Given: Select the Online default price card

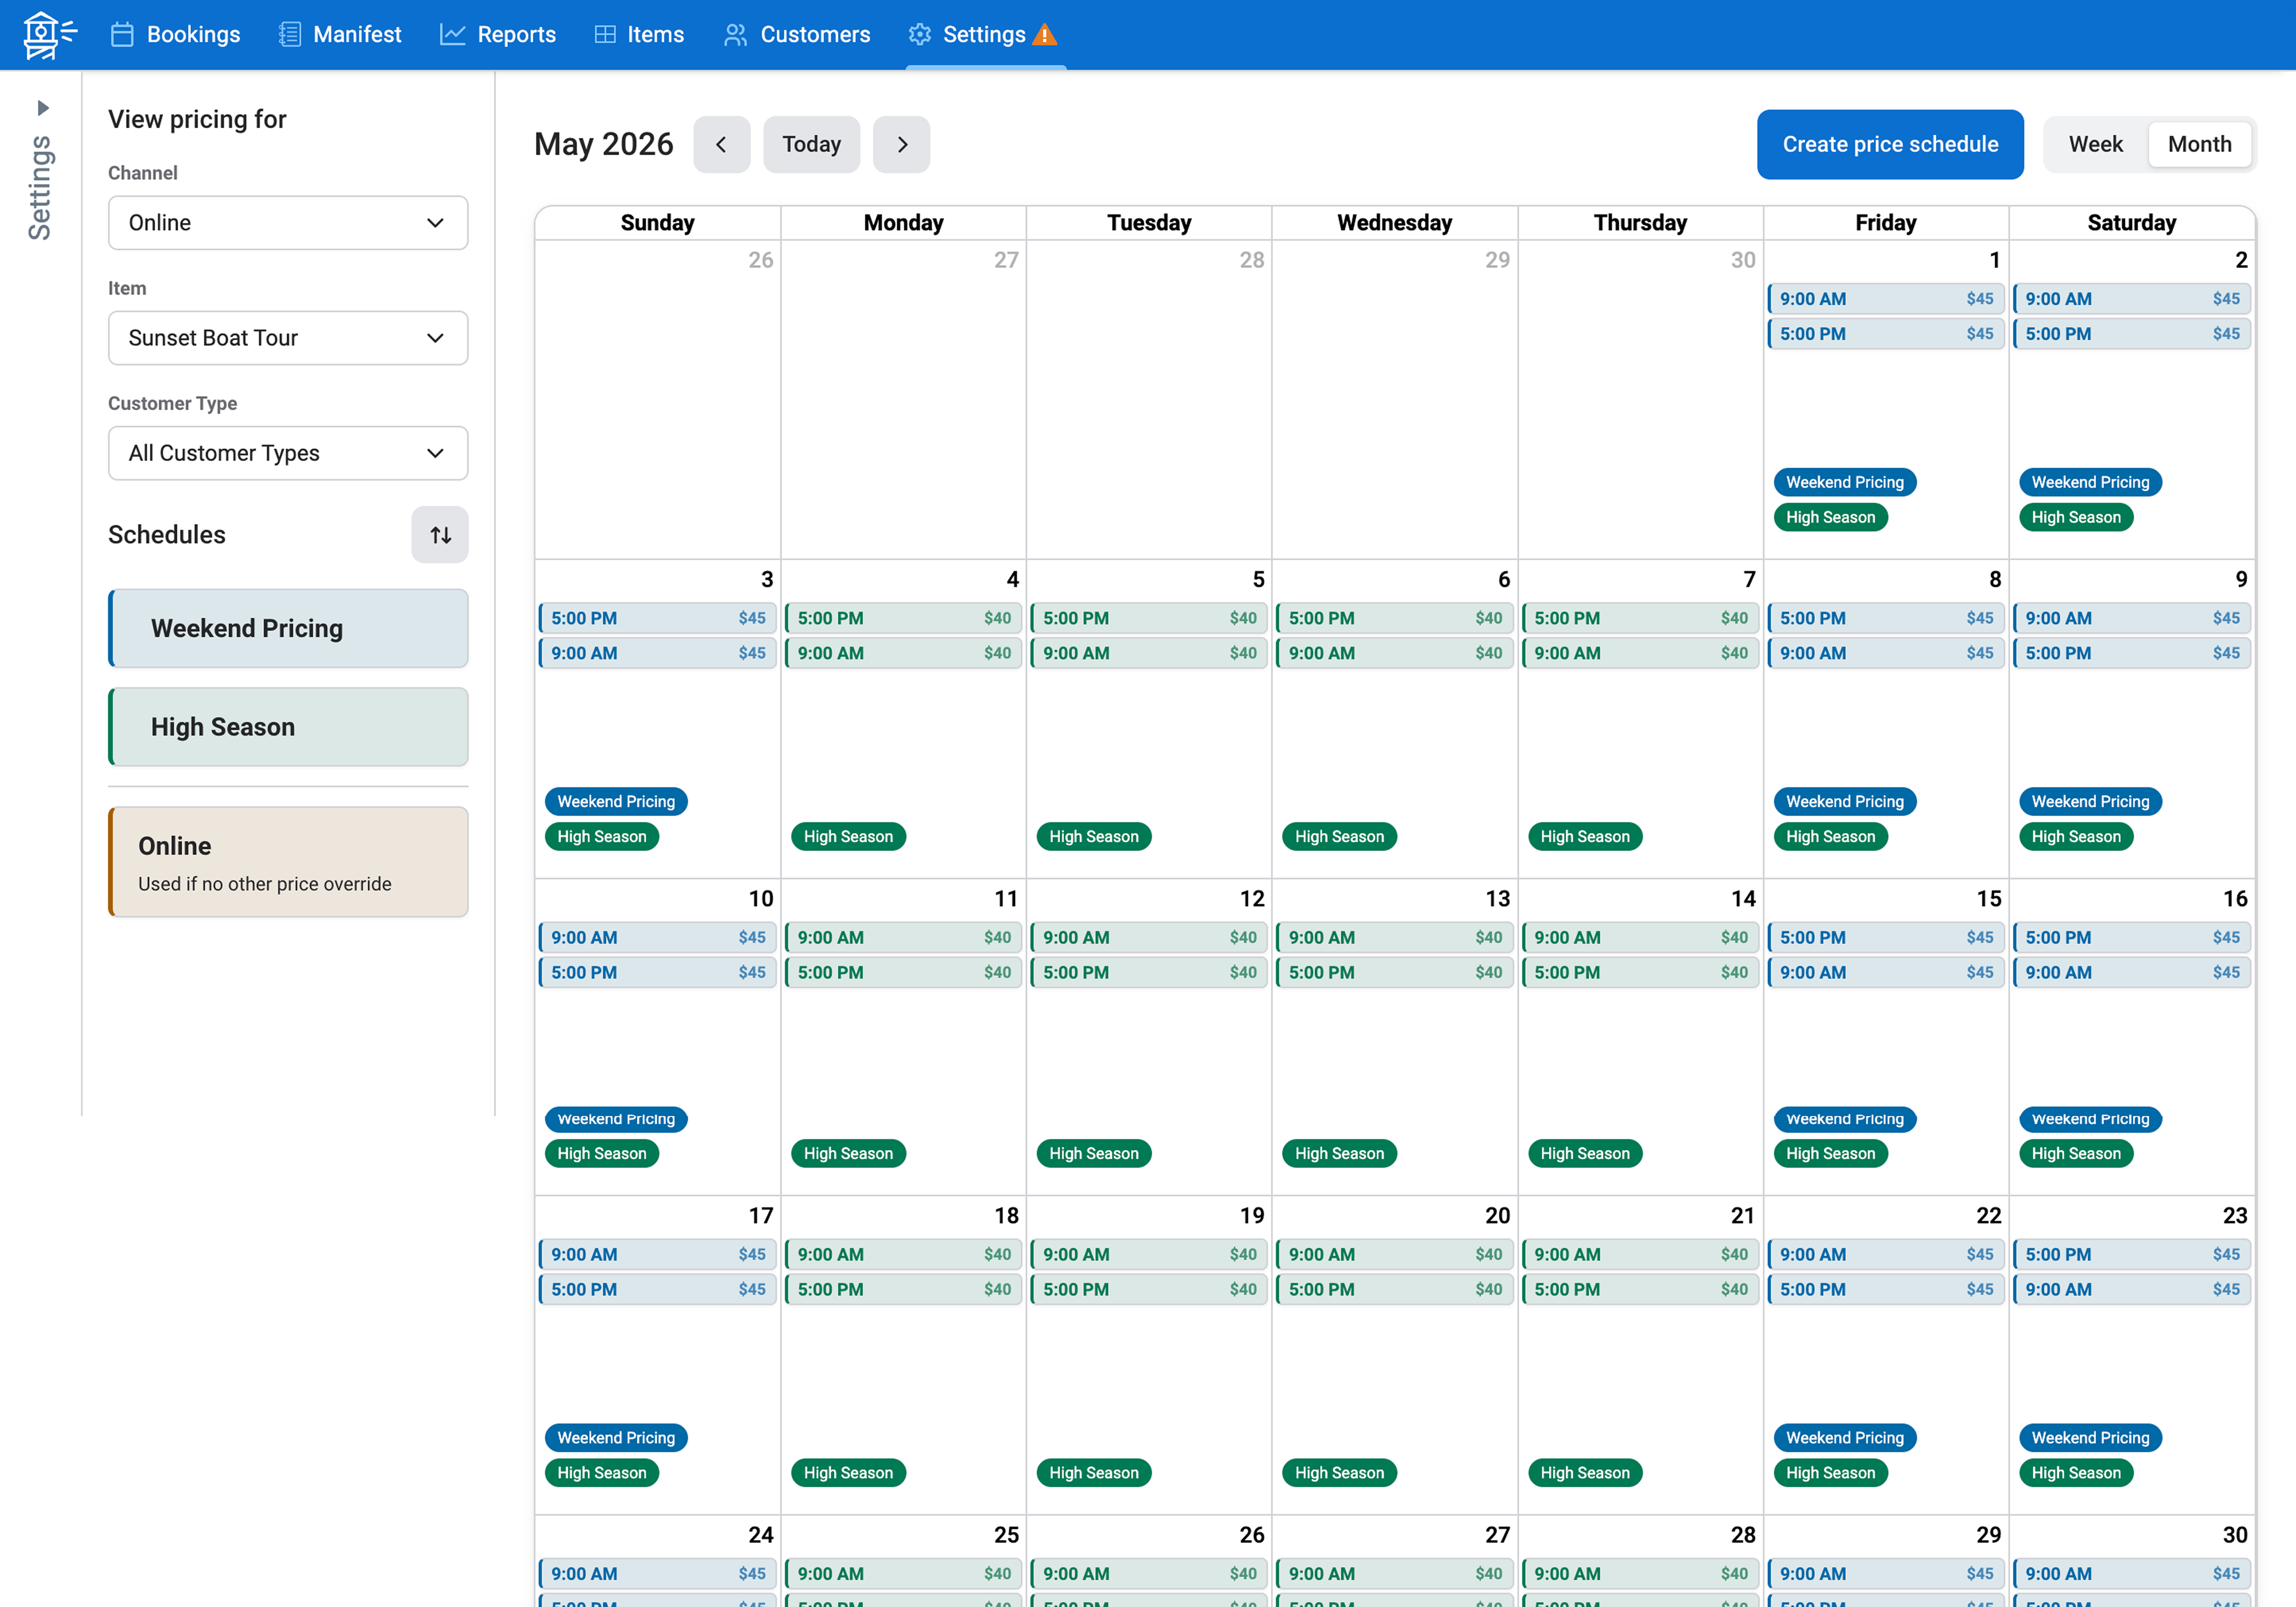Looking at the screenshot, I should tap(288, 862).
